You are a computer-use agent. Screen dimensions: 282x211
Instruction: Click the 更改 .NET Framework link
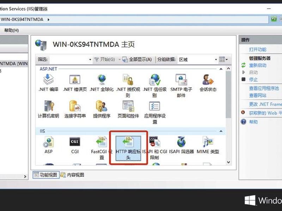[265, 104]
